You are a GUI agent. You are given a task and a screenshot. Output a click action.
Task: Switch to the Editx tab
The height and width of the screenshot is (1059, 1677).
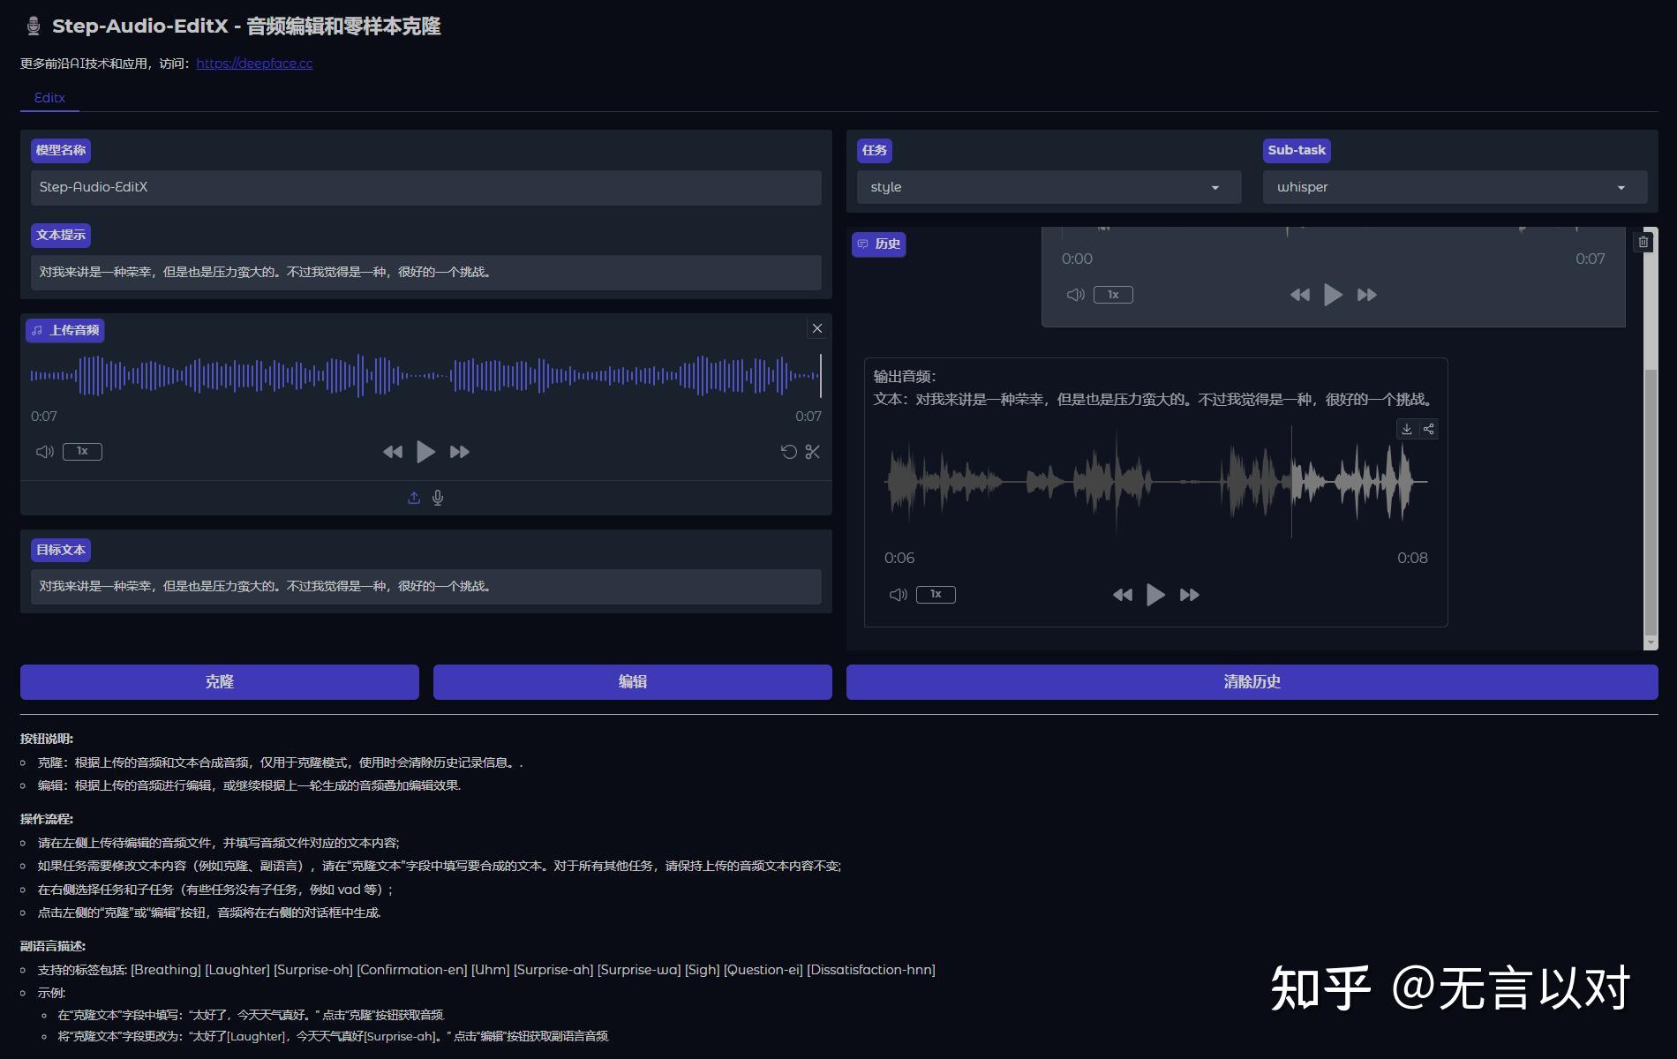pos(49,97)
